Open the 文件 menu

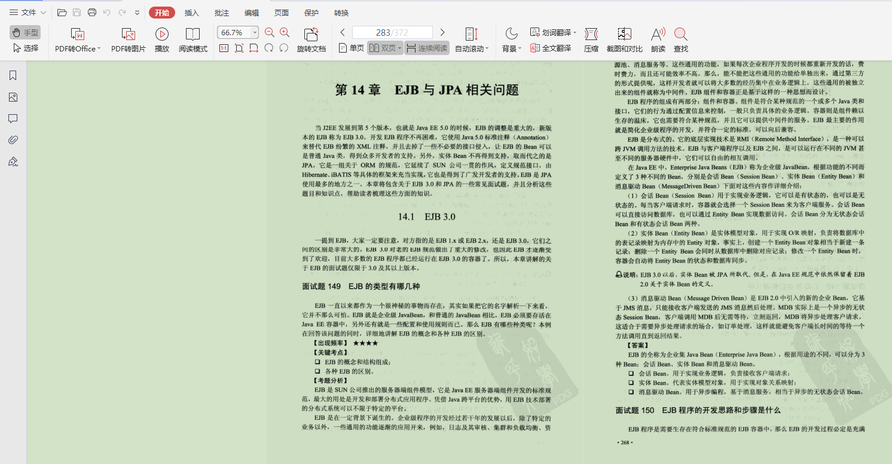[28, 13]
